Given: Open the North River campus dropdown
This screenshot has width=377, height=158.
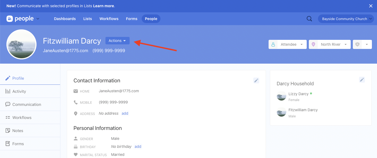Looking at the screenshot, I should coord(330,44).
